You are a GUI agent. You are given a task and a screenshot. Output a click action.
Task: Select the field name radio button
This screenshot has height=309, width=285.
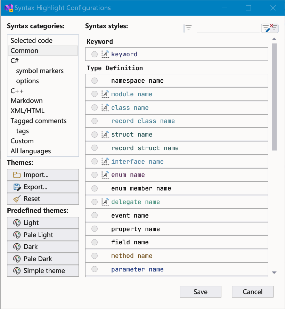pyautogui.click(x=95, y=242)
